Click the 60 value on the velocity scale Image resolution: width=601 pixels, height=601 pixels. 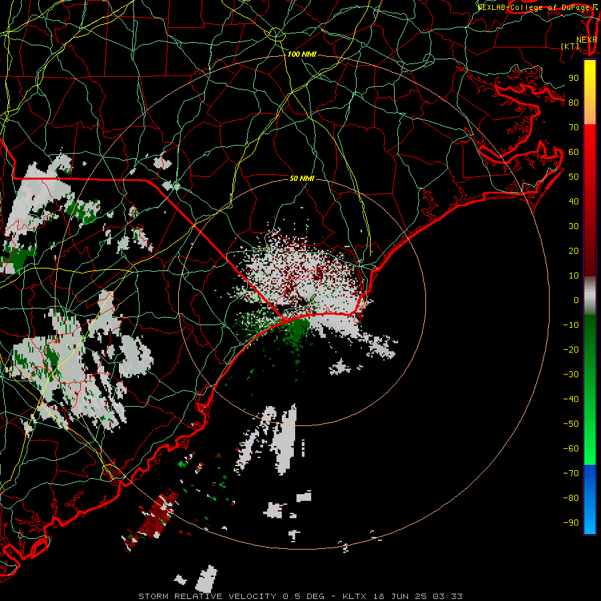[x=574, y=152]
